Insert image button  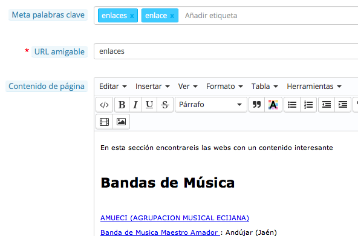121,122
